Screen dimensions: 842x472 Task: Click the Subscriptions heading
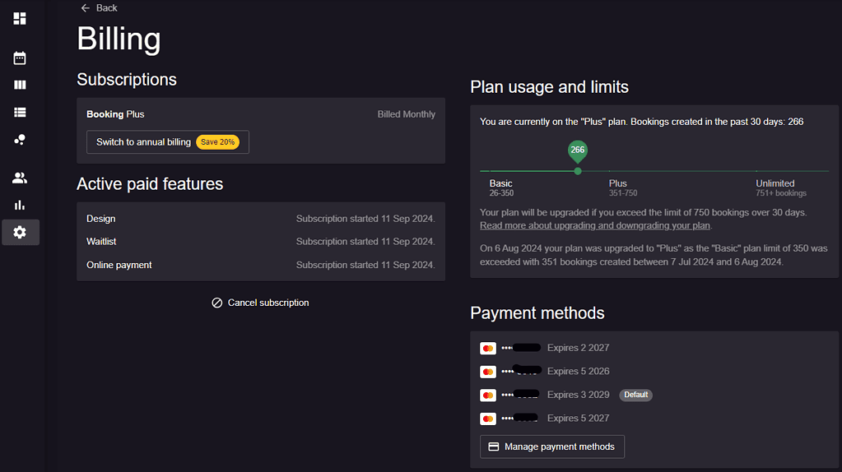pyautogui.click(x=127, y=80)
